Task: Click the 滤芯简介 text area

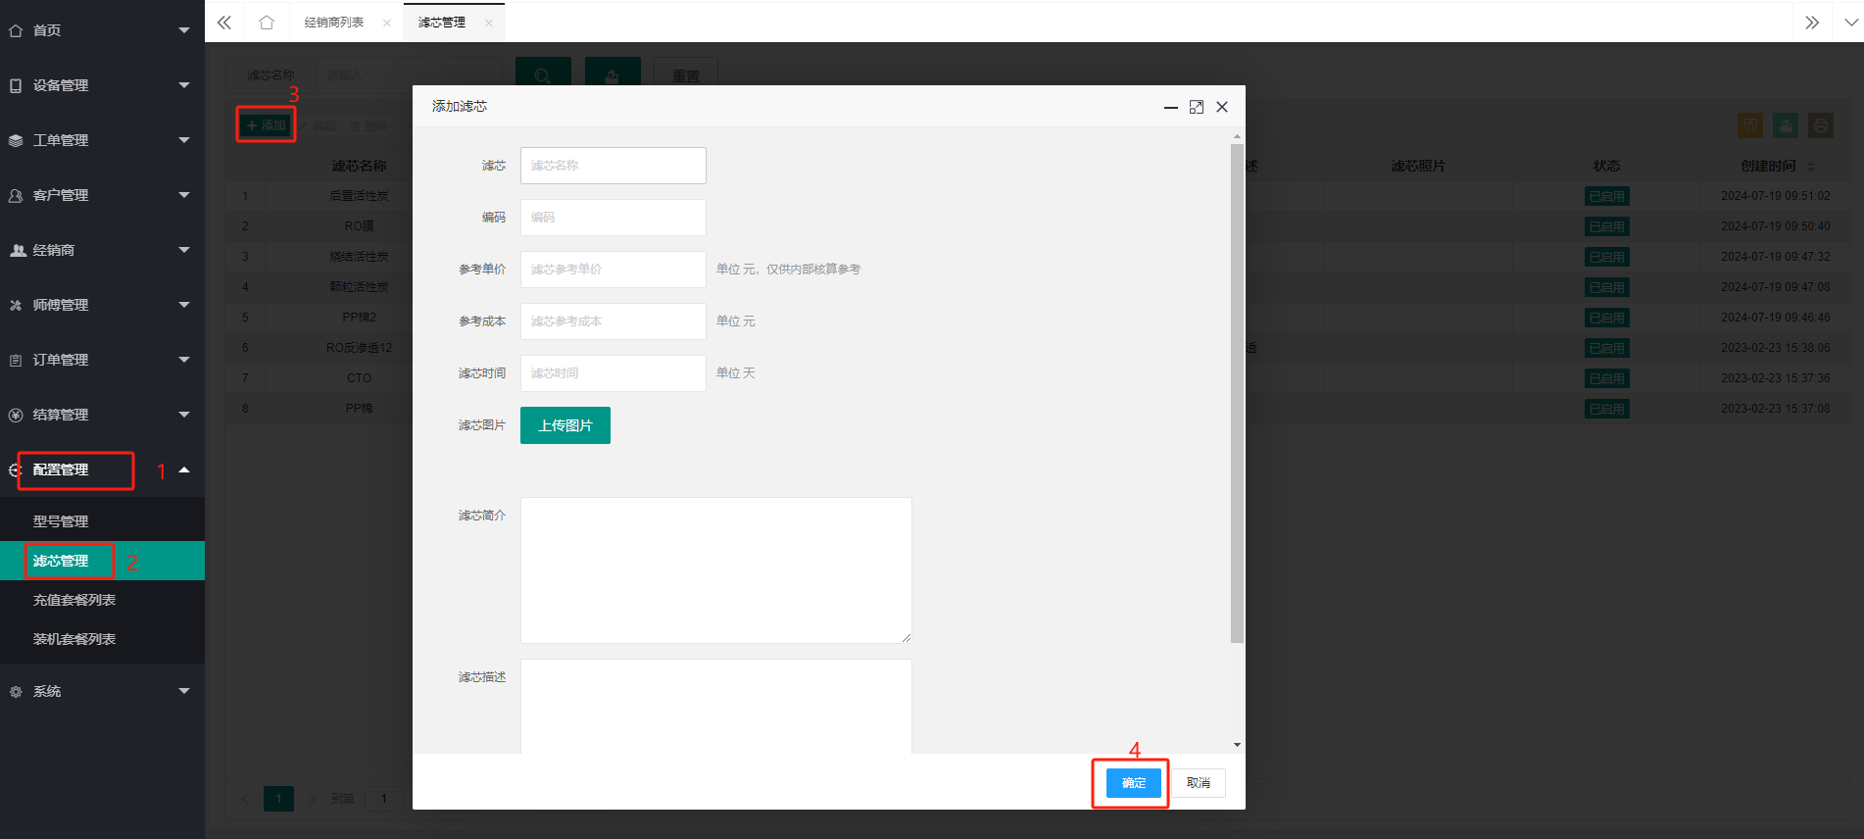Action: pyautogui.click(x=716, y=570)
